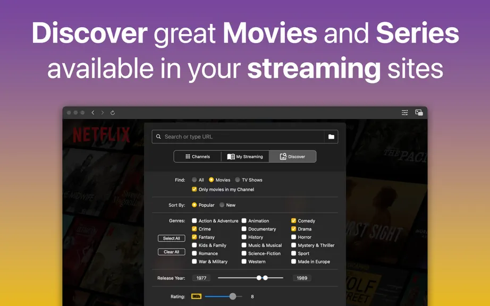Click the picture-in-picture icon in the toolbar
Viewport: 490px width, 306px height.
tap(419, 113)
